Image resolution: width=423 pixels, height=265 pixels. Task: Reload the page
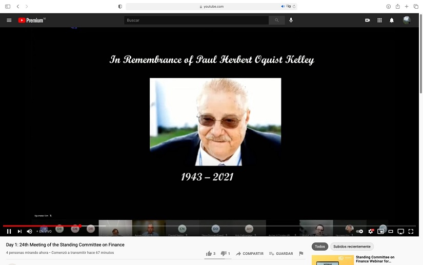pyautogui.click(x=294, y=6)
